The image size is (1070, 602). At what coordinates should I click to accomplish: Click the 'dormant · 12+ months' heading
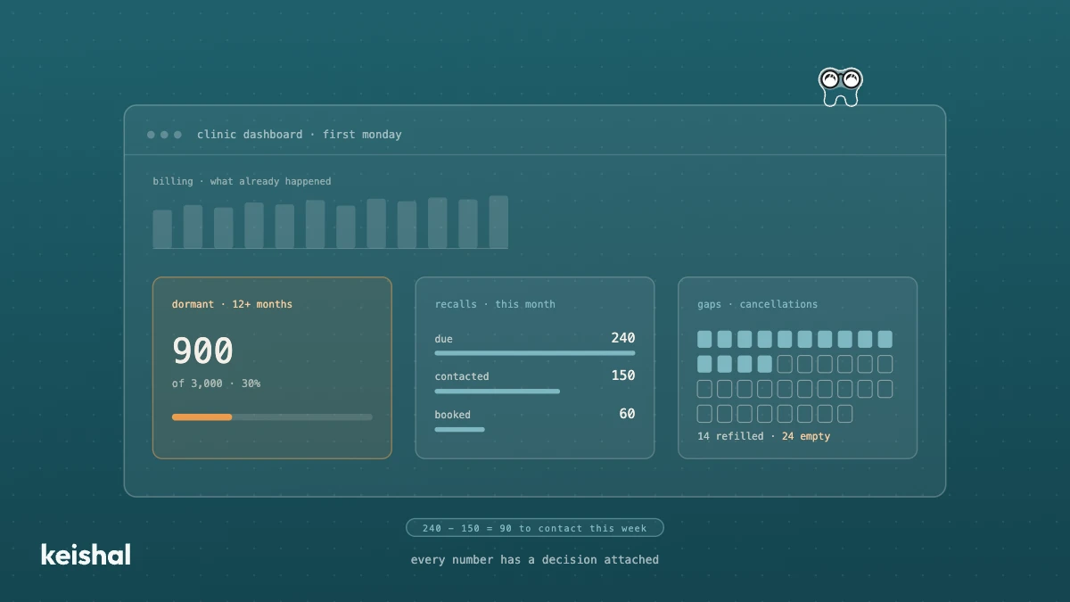232,304
